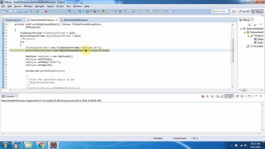Click the Step Into icon
265x149 pixels.
click(x=55, y=11)
